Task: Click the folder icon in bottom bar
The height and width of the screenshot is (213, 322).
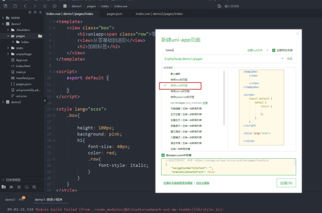Action: click(x=4, y=187)
